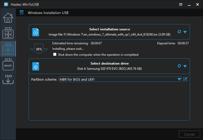Open the WinPE USB creator sidebar icon
This screenshot has height=140, width=203.
coord(8,64)
